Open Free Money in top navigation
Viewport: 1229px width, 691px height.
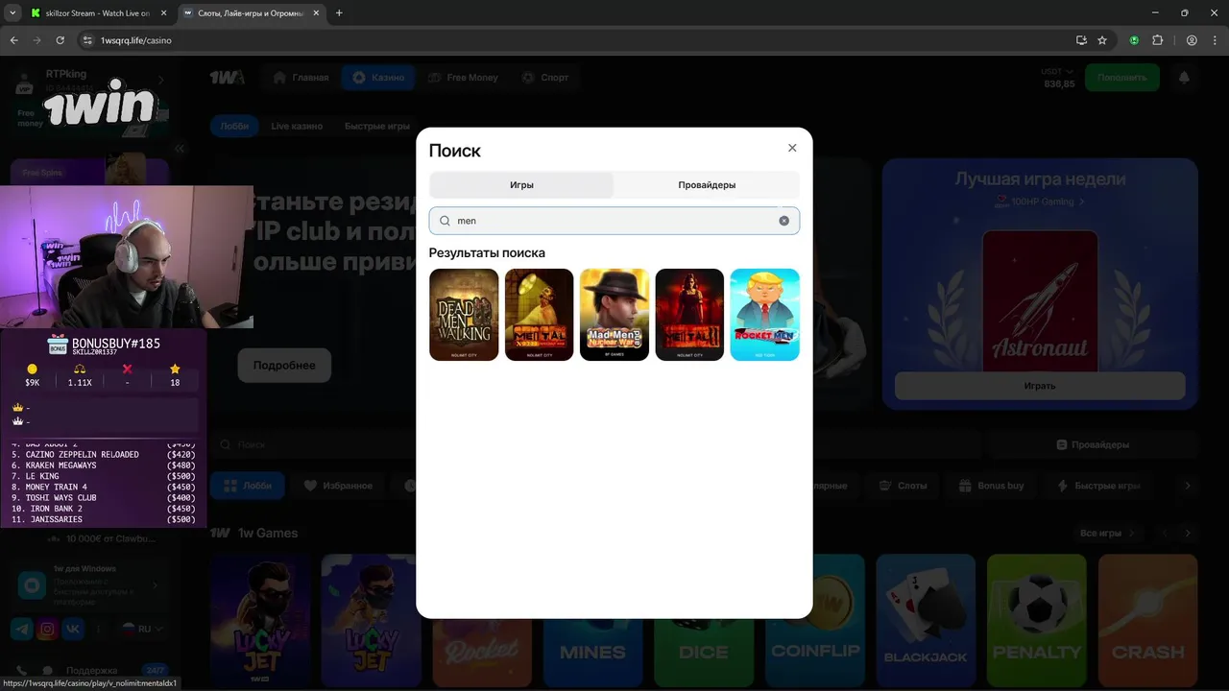pyautogui.click(x=463, y=78)
